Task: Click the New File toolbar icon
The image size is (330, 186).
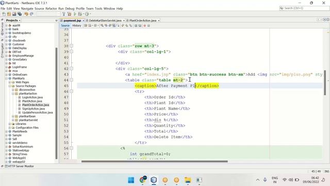Action: tap(4, 14)
